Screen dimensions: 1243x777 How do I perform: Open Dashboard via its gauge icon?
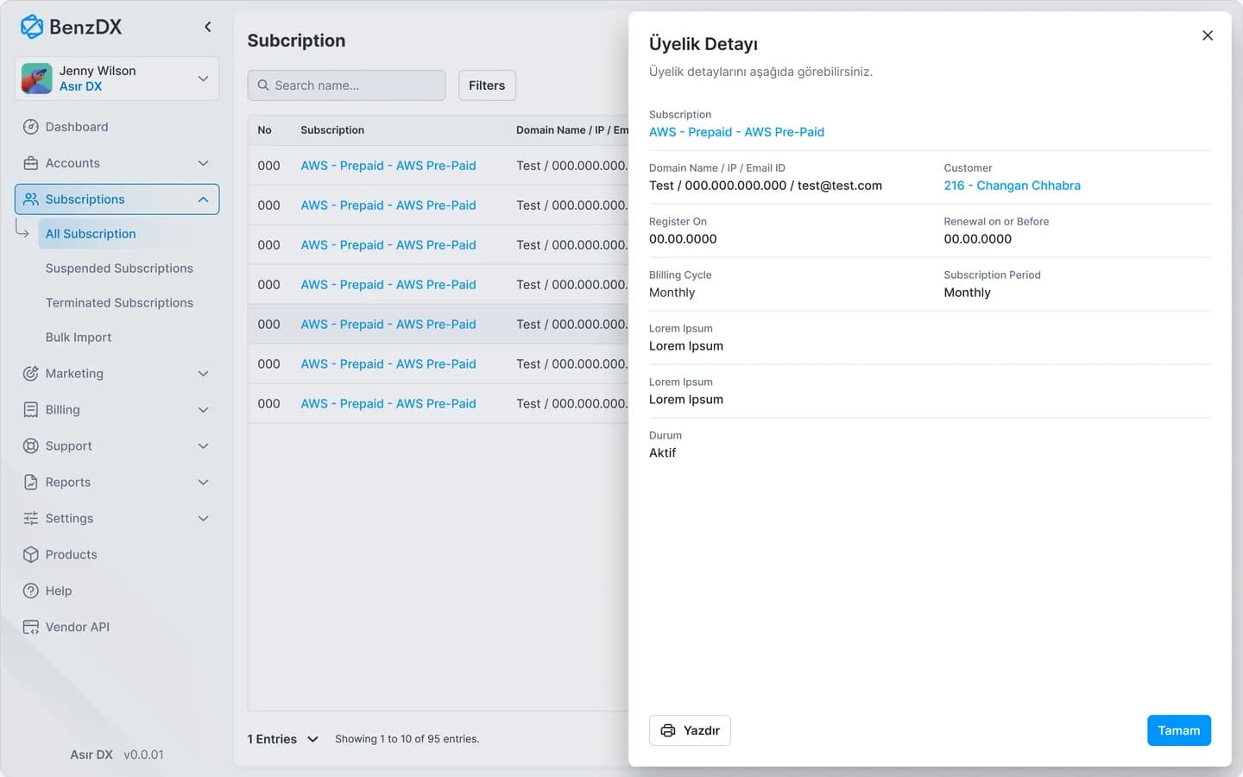pos(31,127)
